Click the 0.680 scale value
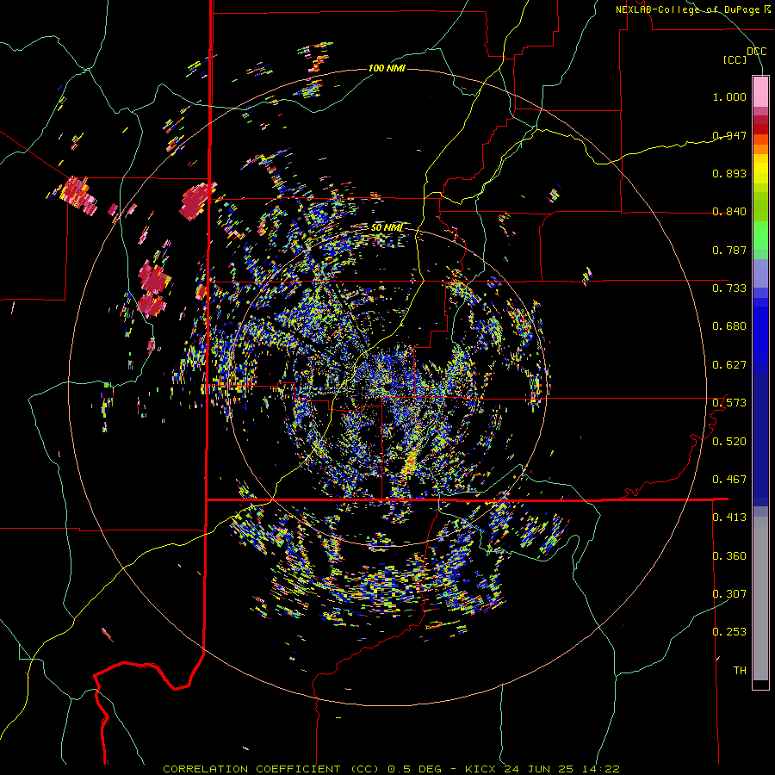775x775 pixels. point(729,326)
